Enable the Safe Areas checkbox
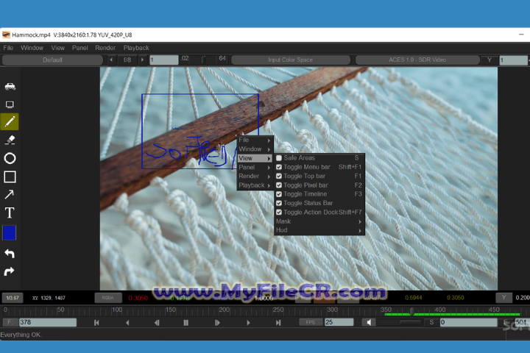The height and width of the screenshot is (353, 530). (279, 158)
